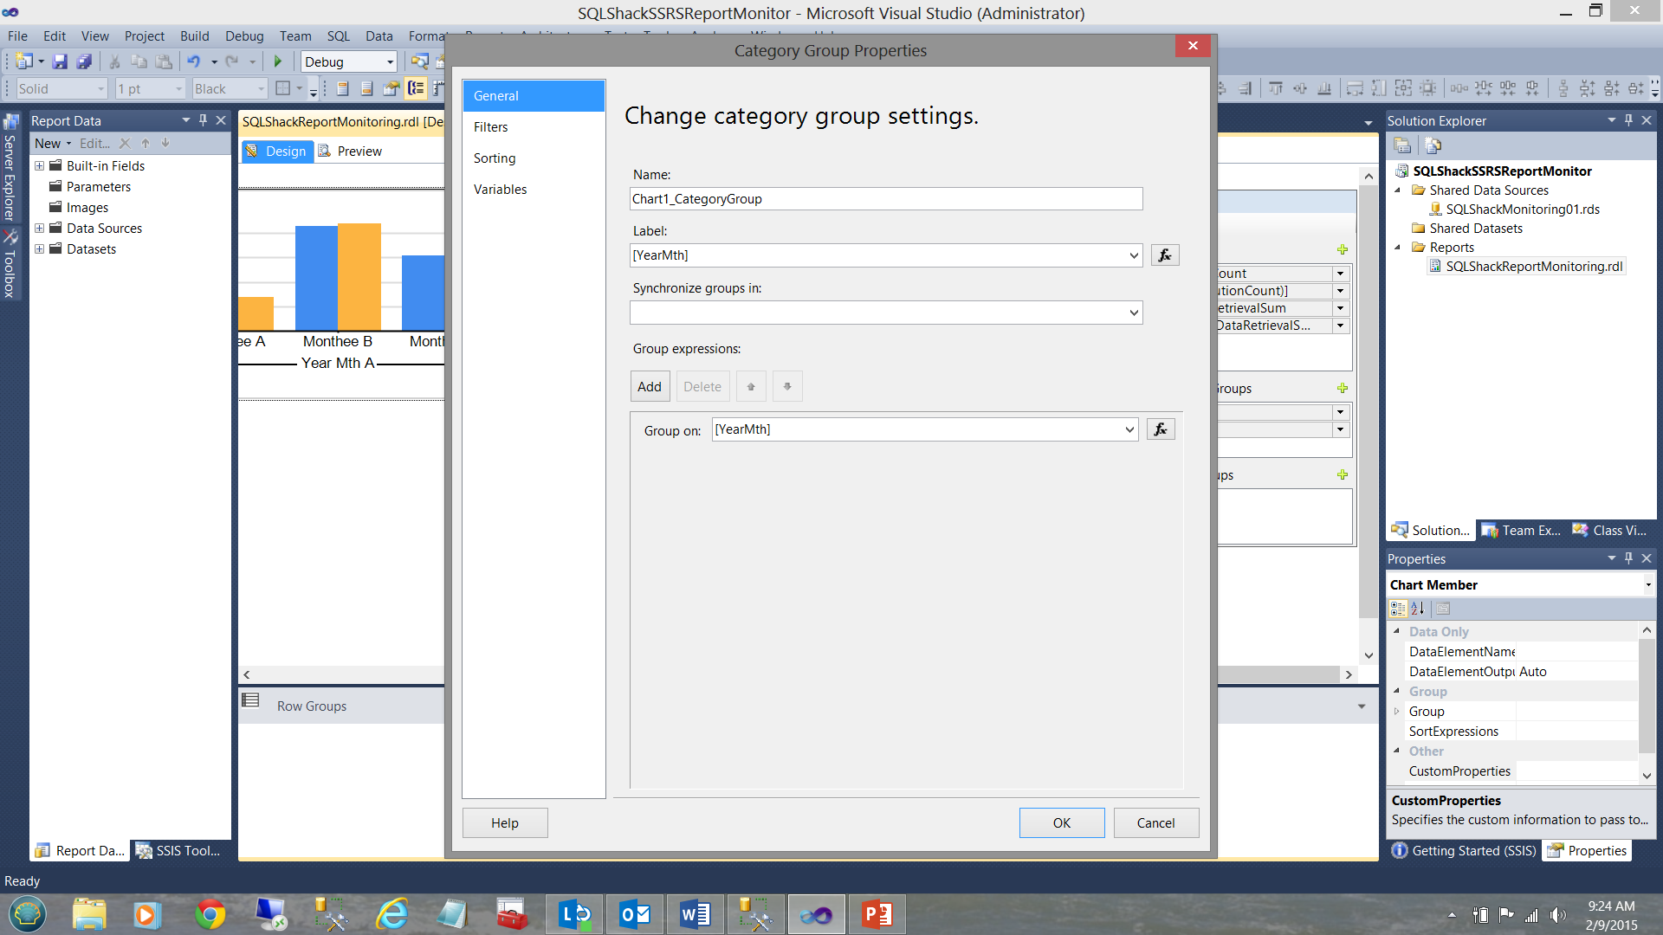Click the move group expression up arrow
This screenshot has height=935, width=1663.
coord(751,387)
